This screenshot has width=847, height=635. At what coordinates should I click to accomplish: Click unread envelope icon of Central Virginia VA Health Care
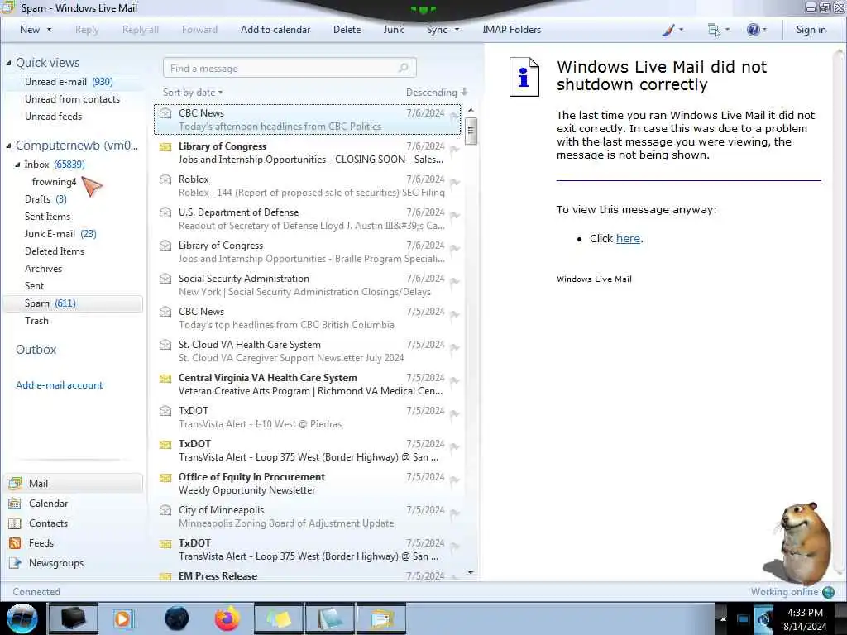coord(165,378)
